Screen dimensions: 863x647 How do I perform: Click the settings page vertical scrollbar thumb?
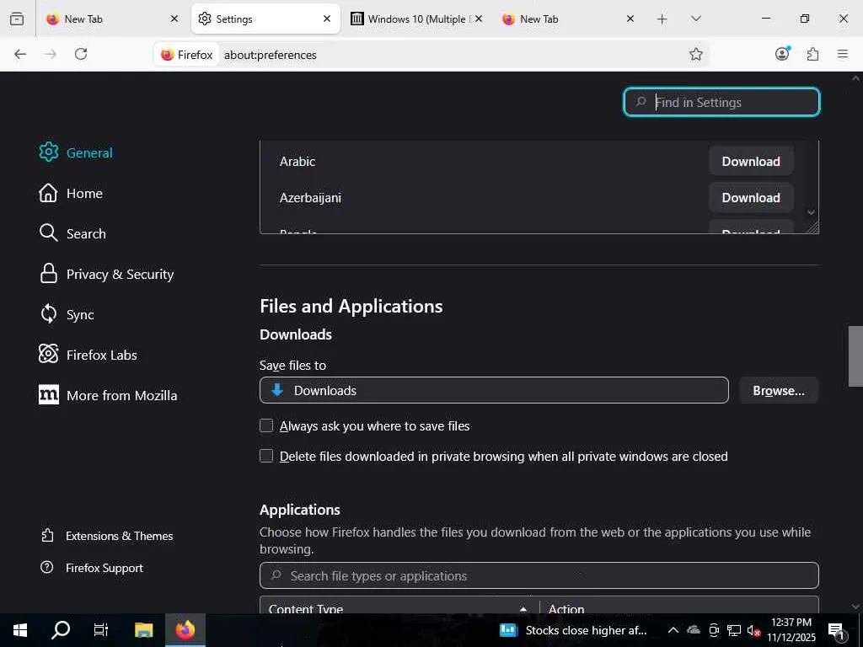tap(855, 356)
